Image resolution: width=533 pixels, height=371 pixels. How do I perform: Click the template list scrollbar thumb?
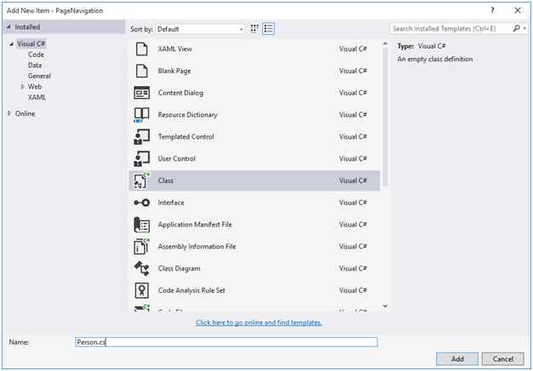(x=385, y=117)
